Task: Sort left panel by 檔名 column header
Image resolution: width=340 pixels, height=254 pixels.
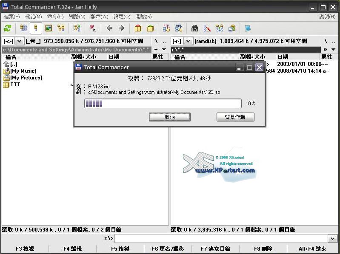Action: coord(36,57)
